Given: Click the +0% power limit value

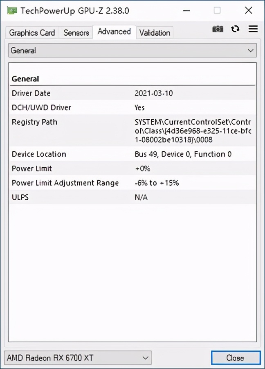Looking at the screenshot, I should [x=142, y=169].
